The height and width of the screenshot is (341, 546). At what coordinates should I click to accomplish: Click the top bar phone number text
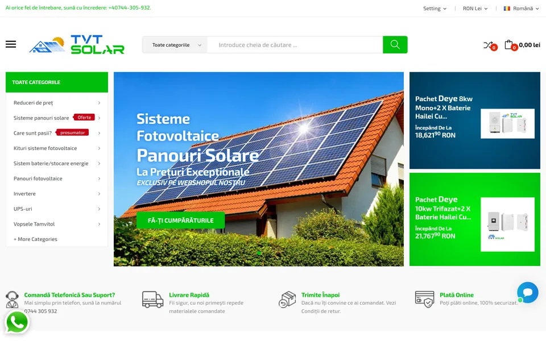point(129,7)
